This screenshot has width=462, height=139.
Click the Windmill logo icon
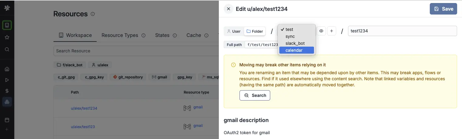[7, 8]
